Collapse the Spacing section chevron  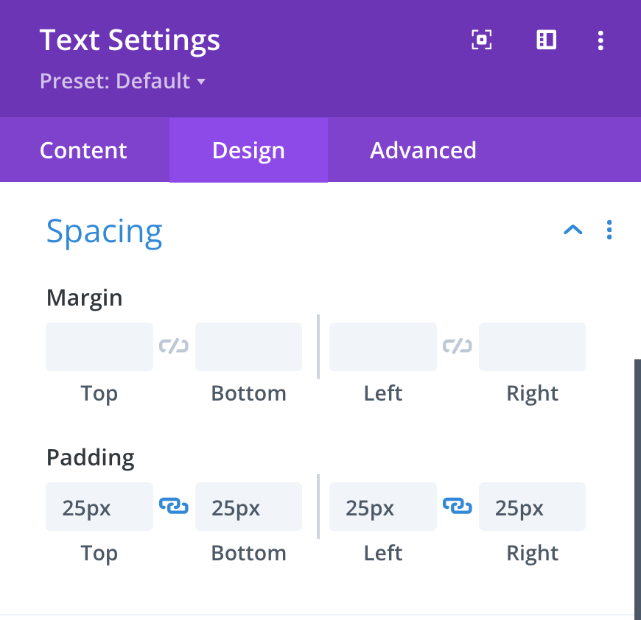(x=572, y=230)
